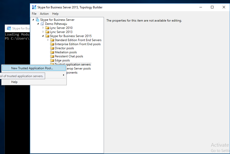Click the Skype for Business Server root icon
Image resolution: width=230 pixels, height=154 pixels.
point(37,20)
